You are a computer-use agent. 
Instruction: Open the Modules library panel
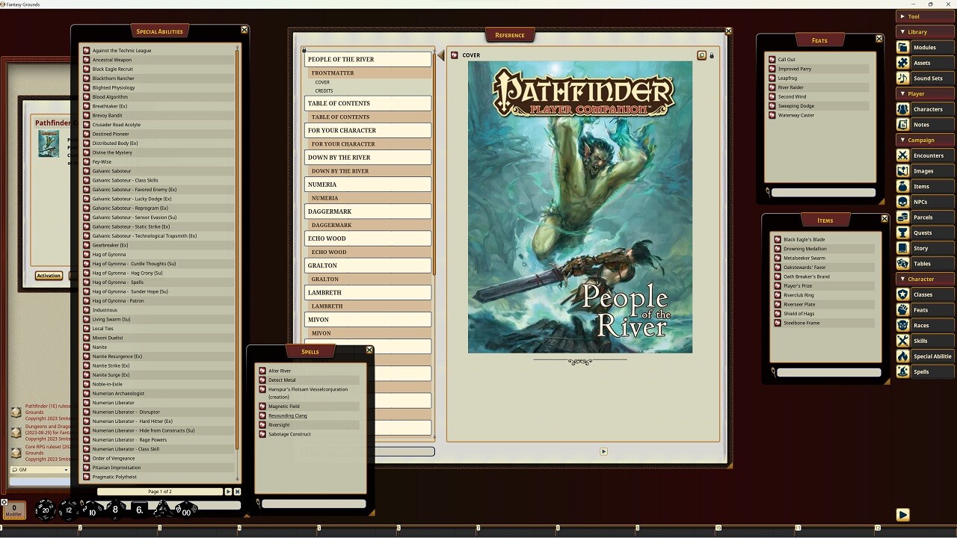click(x=925, y=46)
